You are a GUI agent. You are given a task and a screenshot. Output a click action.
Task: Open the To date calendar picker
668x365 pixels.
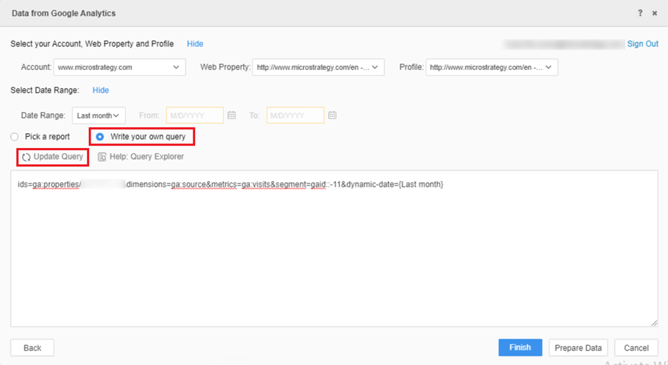(x=333, y=116)
